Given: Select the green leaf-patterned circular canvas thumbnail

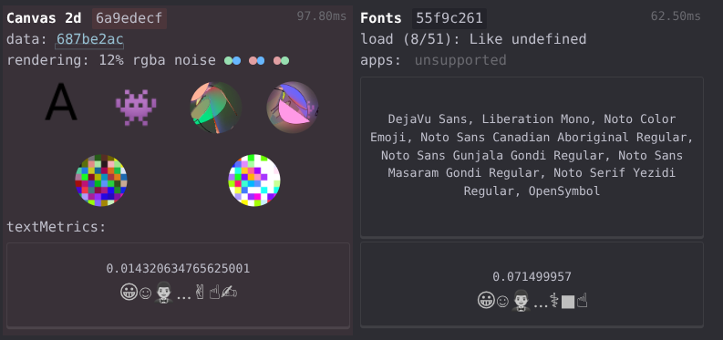Looking at the screenshot, I should coord(216,108).
